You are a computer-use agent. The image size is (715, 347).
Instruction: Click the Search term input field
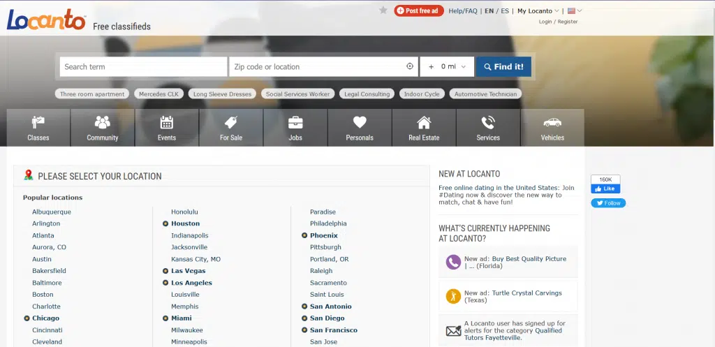pyautogui.click(x=143, y=66)
